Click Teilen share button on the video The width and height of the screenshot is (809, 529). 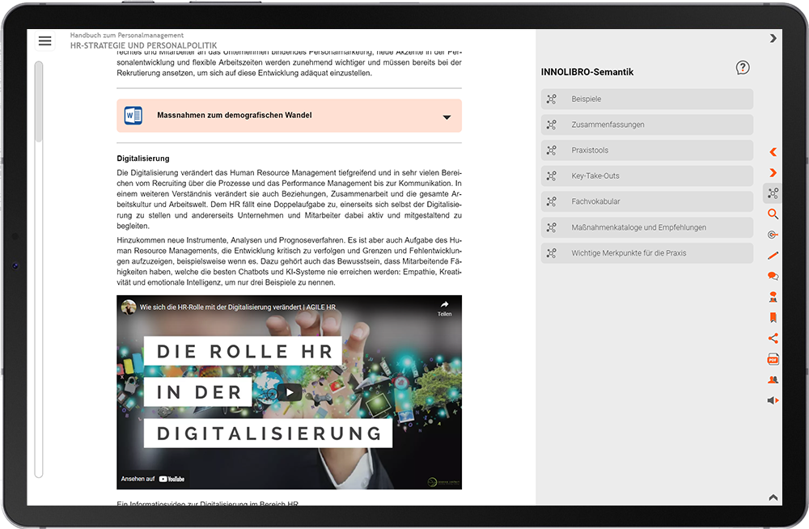pos(444,308)
